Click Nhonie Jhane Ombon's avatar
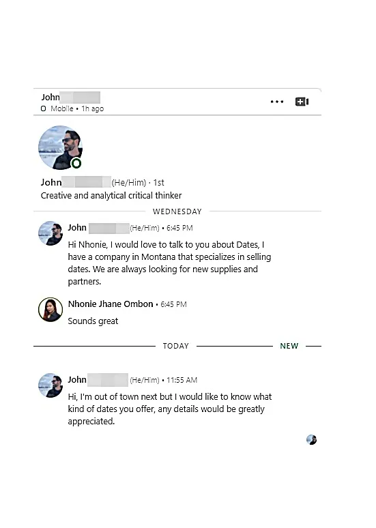 pyautogui.click(x=50, y=310)
